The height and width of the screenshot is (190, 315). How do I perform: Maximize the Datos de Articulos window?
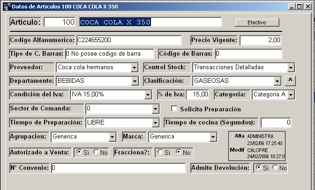[x=299, y=7]
